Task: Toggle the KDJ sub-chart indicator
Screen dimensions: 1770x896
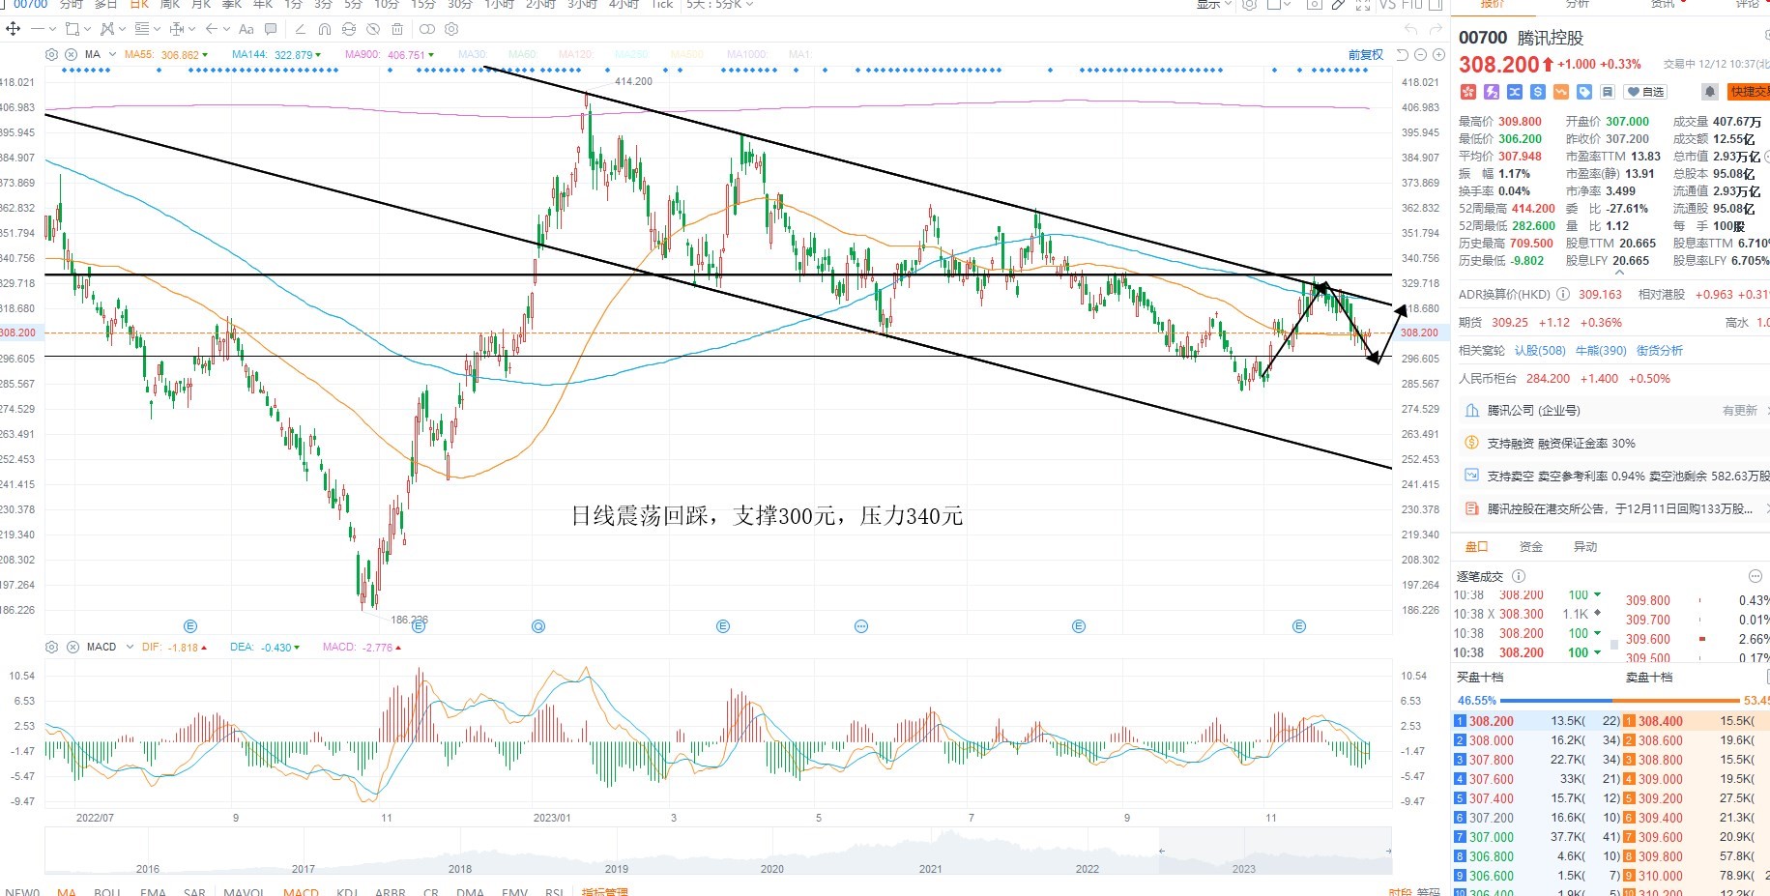Action: pos(347,891)
